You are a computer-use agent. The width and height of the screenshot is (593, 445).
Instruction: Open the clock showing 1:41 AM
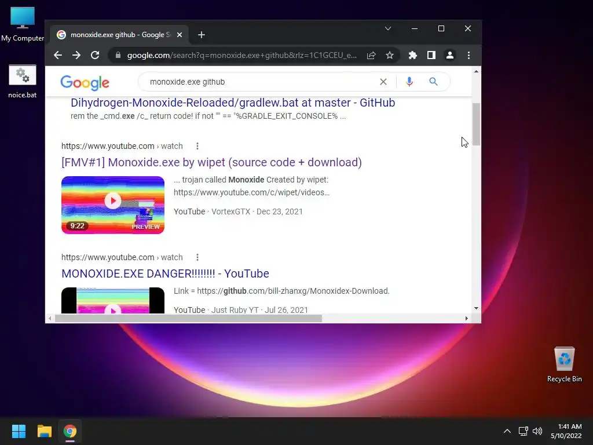click(566, 431)
